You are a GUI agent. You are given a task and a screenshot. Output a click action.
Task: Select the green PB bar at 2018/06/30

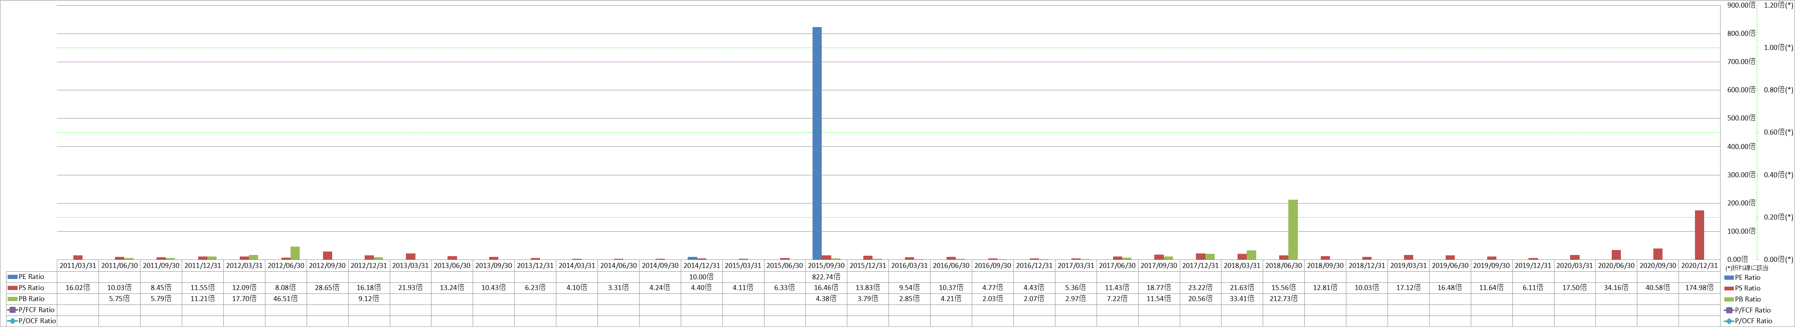[1293, 229]
